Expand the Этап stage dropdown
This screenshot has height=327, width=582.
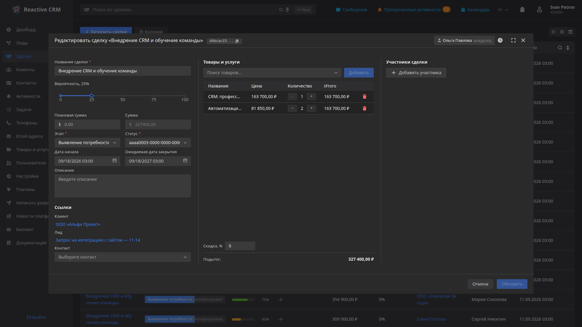click(x=87, y=143)
